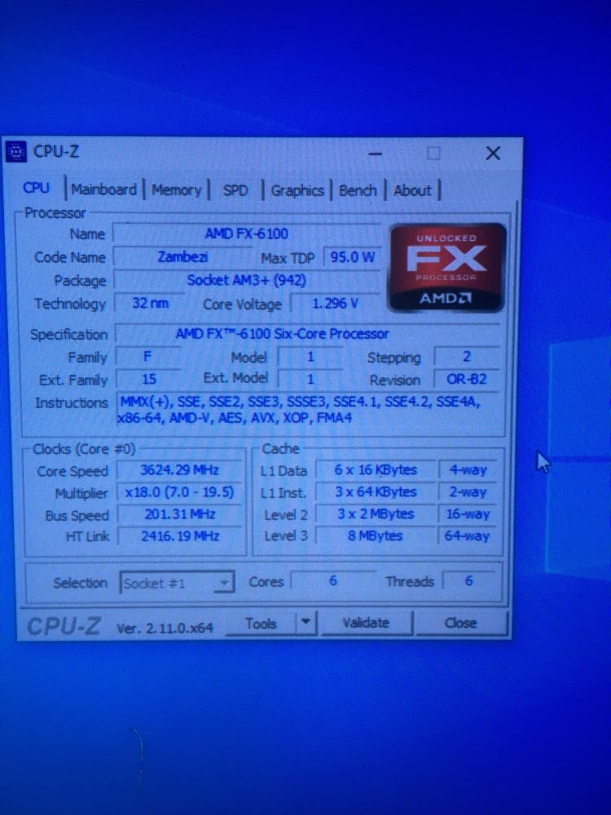611x815 pixels.
Task: Switch to the Mainboard tab
Action: (103, 190)
